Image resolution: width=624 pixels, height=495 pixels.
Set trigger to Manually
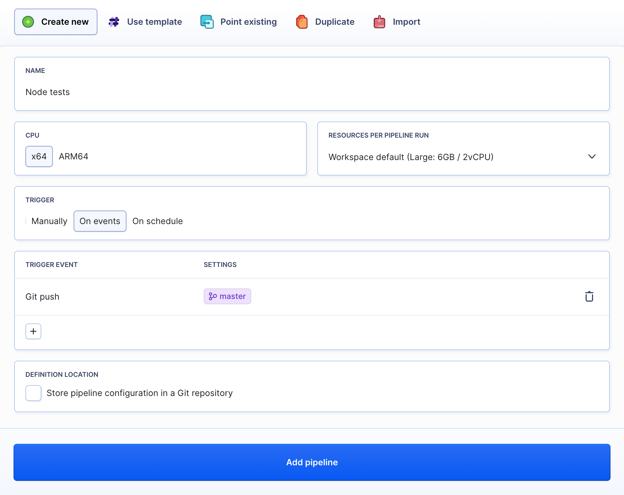pos(49,221)
